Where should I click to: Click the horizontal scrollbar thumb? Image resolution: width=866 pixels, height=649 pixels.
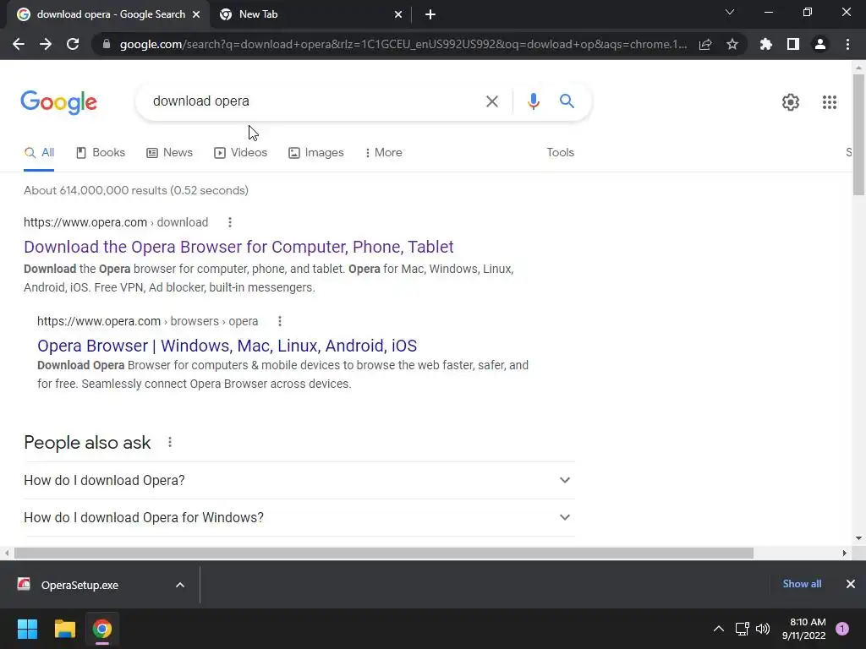pyautogui.click(x=384, y=553)
